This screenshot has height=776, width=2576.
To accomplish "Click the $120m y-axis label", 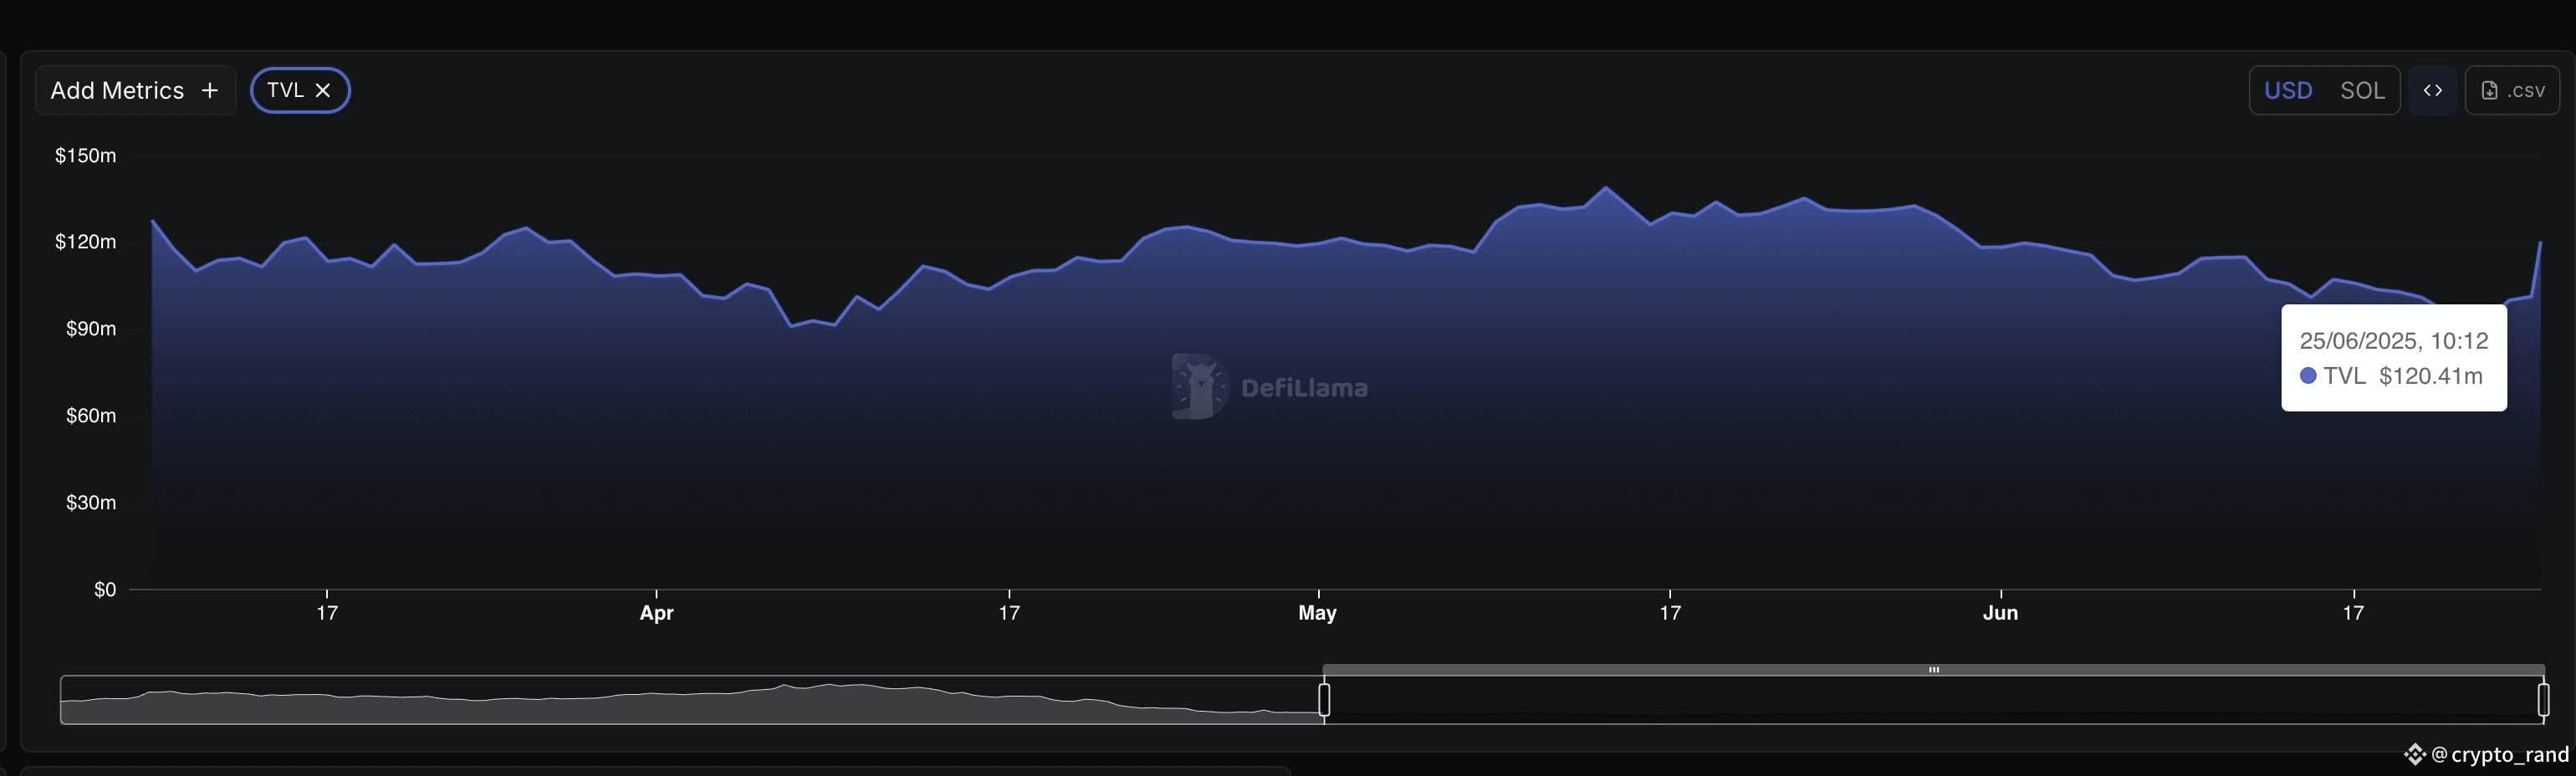I will coord(86,241).
